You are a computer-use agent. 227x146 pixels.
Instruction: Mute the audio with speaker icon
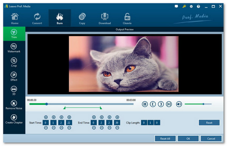pyautogui.click(x=179, y=104)
